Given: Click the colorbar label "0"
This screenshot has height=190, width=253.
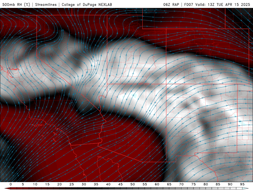Looking at the screenshot, I should tap(11, 184).
